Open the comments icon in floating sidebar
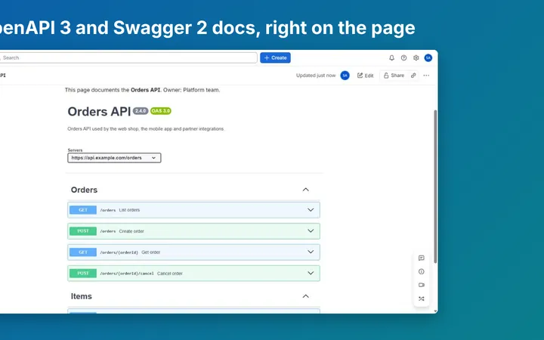The width and height of the screenshot is (544, 340). pos(421,258)
